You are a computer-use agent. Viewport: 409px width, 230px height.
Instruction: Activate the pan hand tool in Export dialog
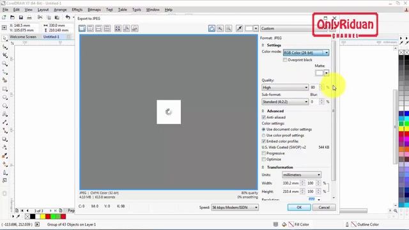click(212, 28)
